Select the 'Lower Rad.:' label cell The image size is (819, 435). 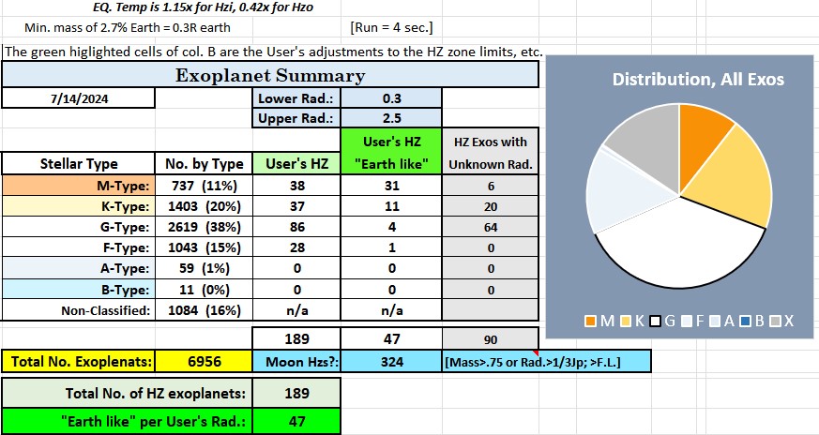(x=296, y=98)
